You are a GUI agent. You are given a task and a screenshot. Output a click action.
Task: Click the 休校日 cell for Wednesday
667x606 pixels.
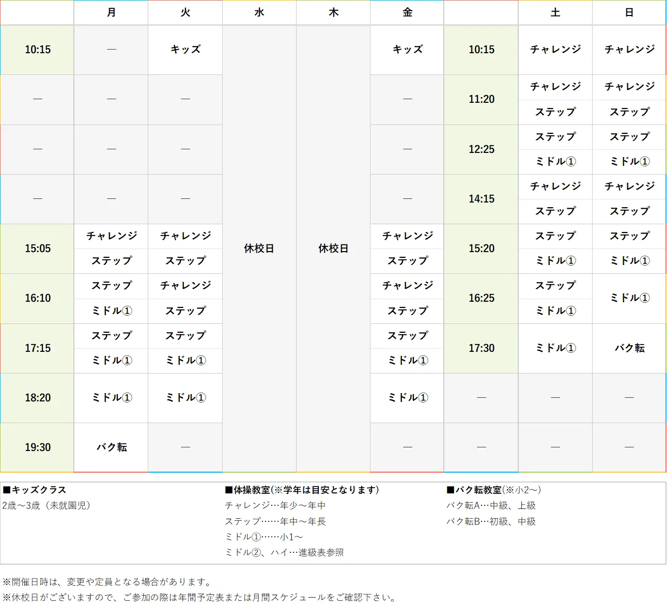259,248
